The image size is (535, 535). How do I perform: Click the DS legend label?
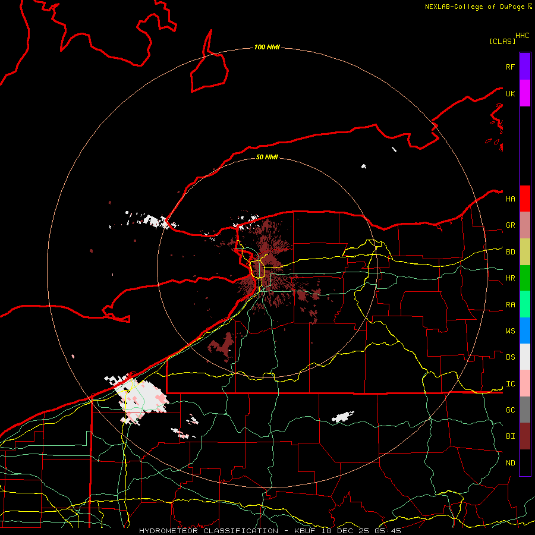pos(510,357)
